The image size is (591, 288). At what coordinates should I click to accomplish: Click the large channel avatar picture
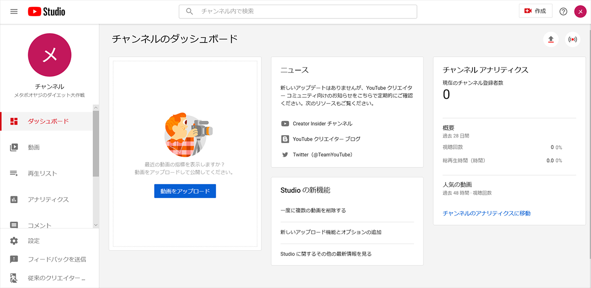(x=50, y=55)
